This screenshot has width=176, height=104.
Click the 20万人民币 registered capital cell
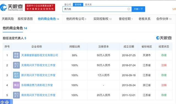103,95
